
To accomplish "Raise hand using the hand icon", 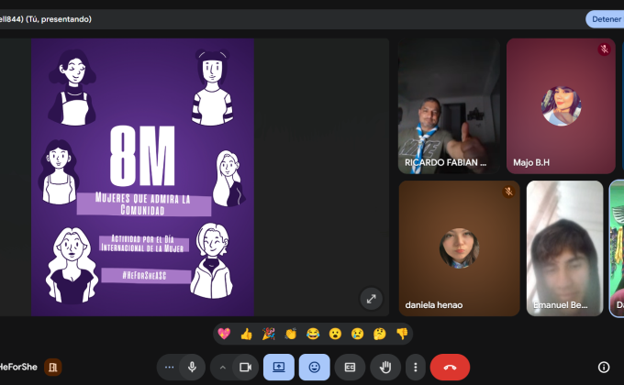I will (x=385, y=367).
